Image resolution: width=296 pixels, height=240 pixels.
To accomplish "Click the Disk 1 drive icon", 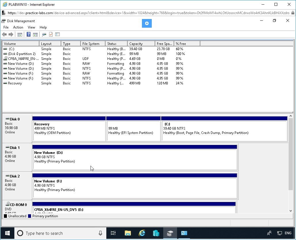I will 7,147.
